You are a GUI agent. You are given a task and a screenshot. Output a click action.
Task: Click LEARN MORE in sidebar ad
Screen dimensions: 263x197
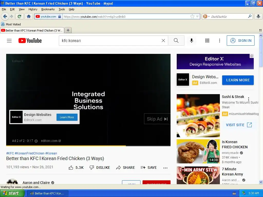[238, 80]
